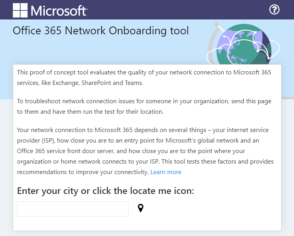Open help via the question mark icon
This screenshot has width=294, height=236.
[x=275, y=10]
